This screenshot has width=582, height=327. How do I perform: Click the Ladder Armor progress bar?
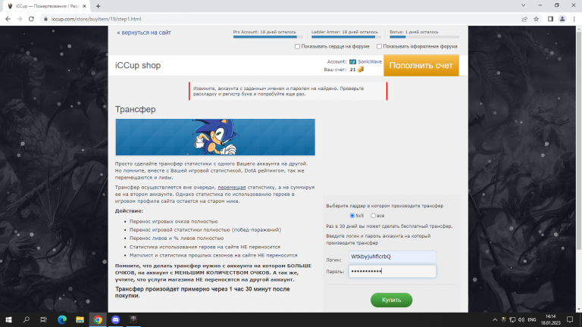point(346,36)
